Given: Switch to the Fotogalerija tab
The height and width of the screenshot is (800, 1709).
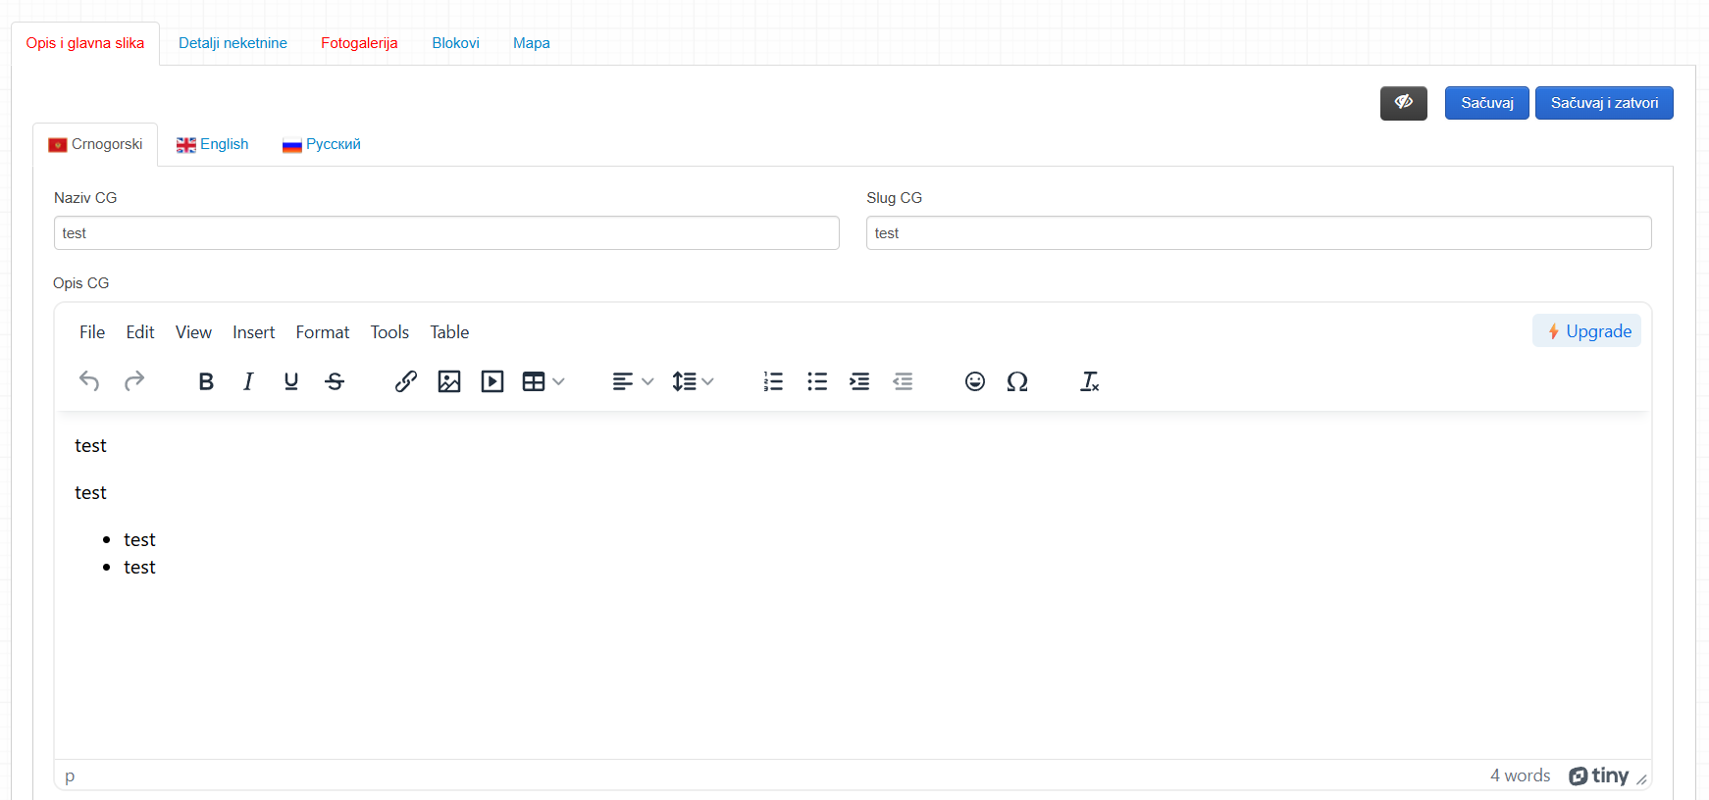Looking at the screenshot, I should tap(359, 43).
